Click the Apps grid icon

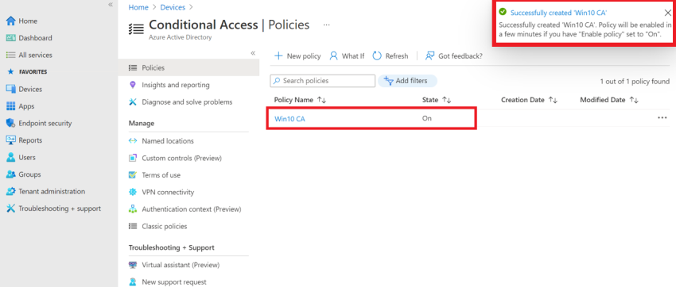click(11, 106)
